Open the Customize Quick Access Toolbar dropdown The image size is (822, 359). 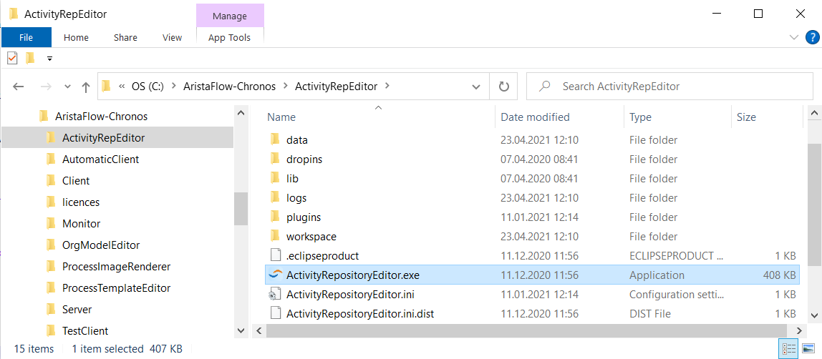[x=50, y=59]
